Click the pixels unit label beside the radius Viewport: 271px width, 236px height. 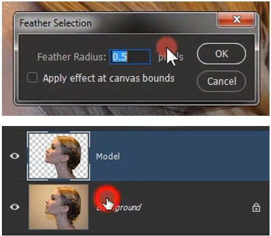[171, 57]
